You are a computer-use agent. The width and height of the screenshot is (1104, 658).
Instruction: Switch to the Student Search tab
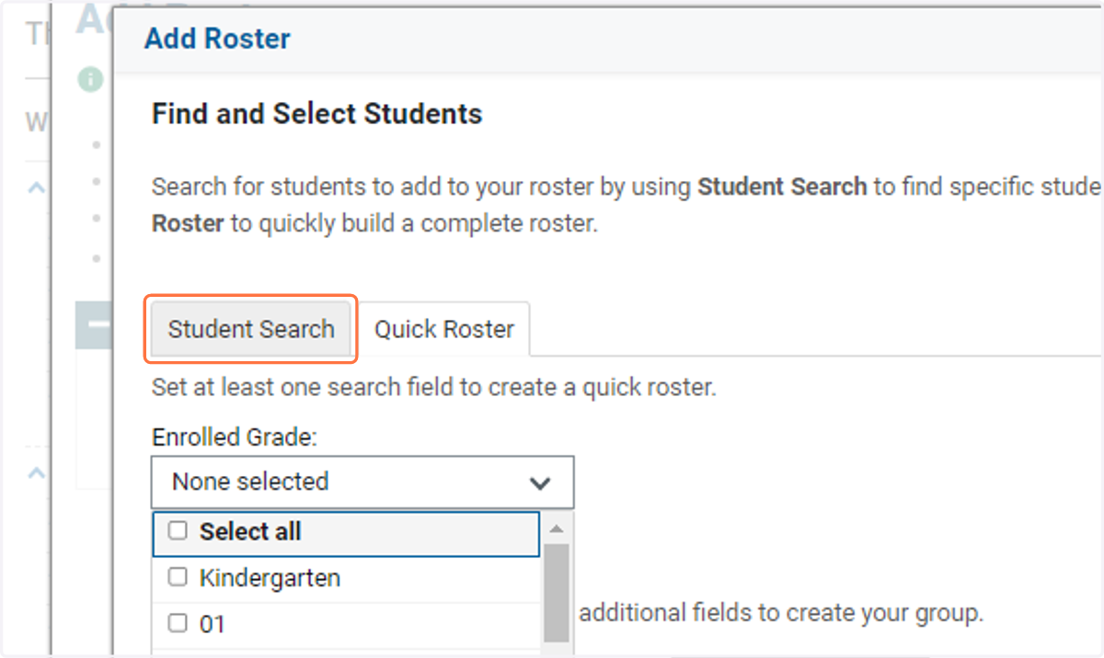click(251, 329)
